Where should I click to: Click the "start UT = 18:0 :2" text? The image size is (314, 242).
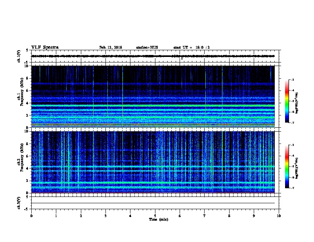[x=191, y=47]
